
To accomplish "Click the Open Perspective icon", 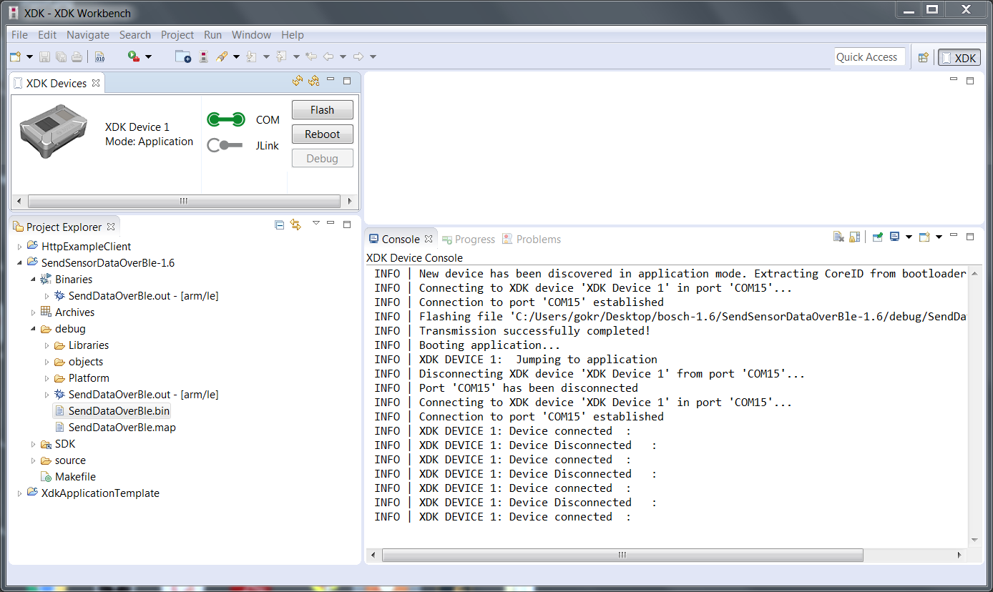I will pos(924,57).
